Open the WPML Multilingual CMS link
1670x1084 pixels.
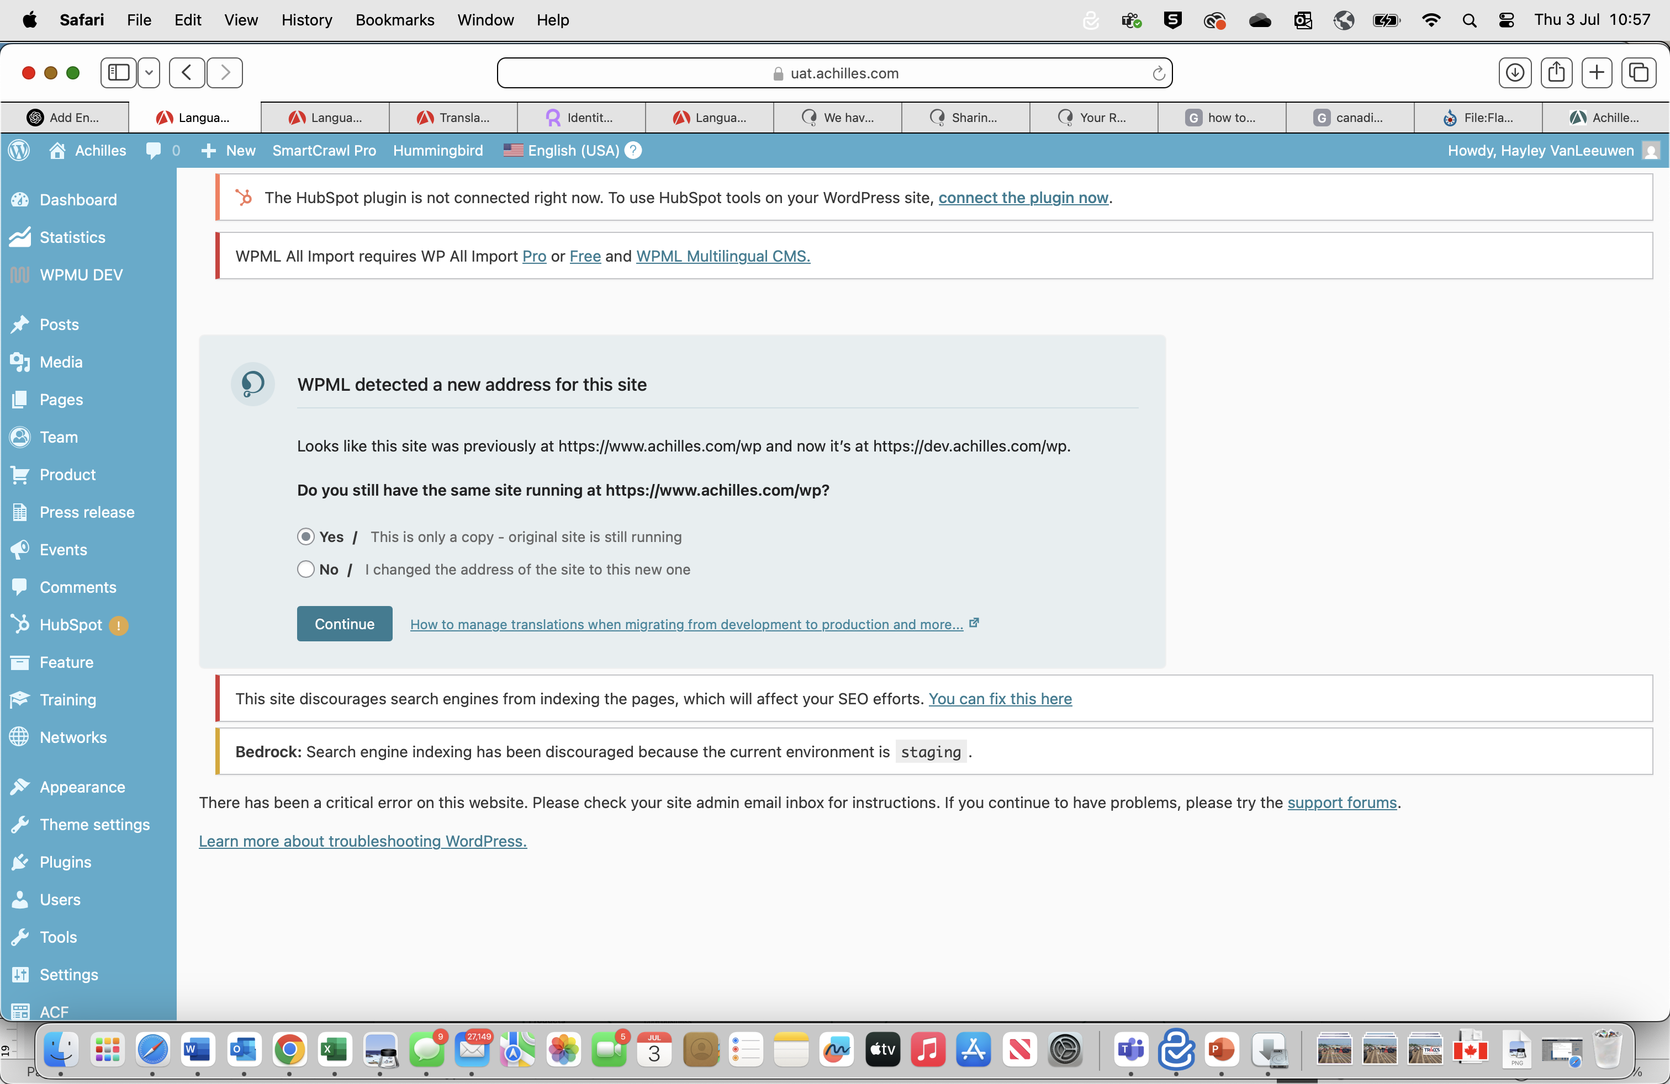tap(723, 256)
